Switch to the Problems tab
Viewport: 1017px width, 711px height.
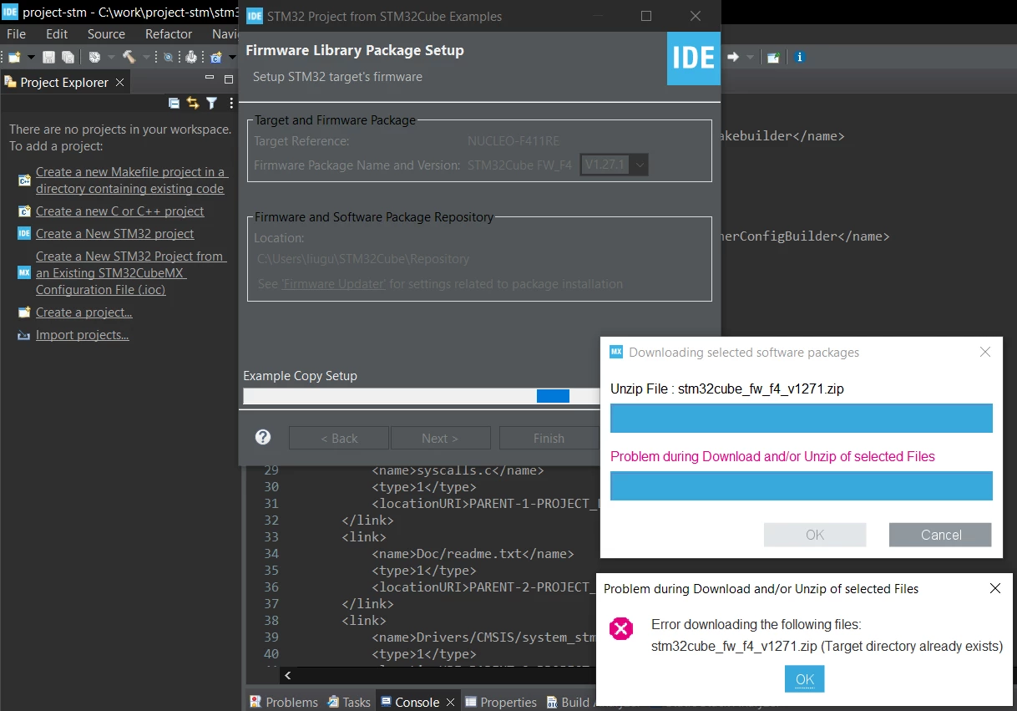coord(284,702)
